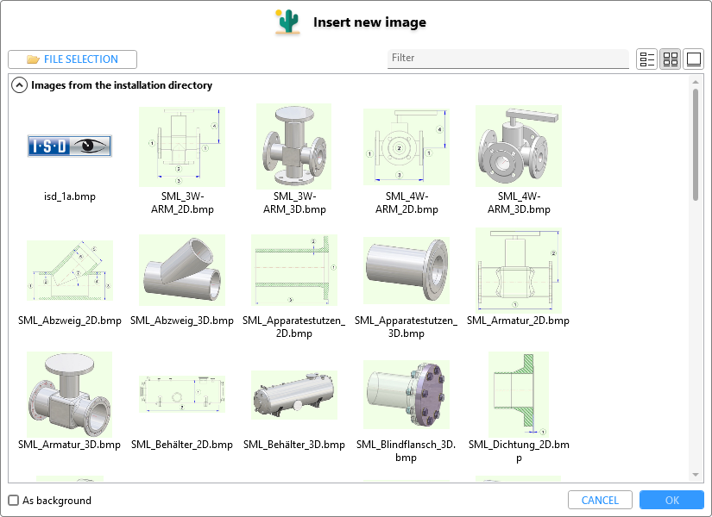The image size is (712, 517).
Task: Open FILE SELECTION browser
Action: click(72, 59)
